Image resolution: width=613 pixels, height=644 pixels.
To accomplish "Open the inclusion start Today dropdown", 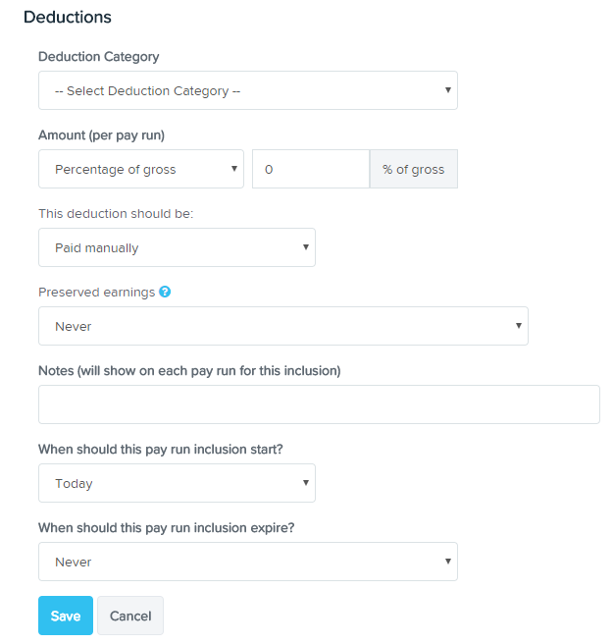I will [177, 483].
